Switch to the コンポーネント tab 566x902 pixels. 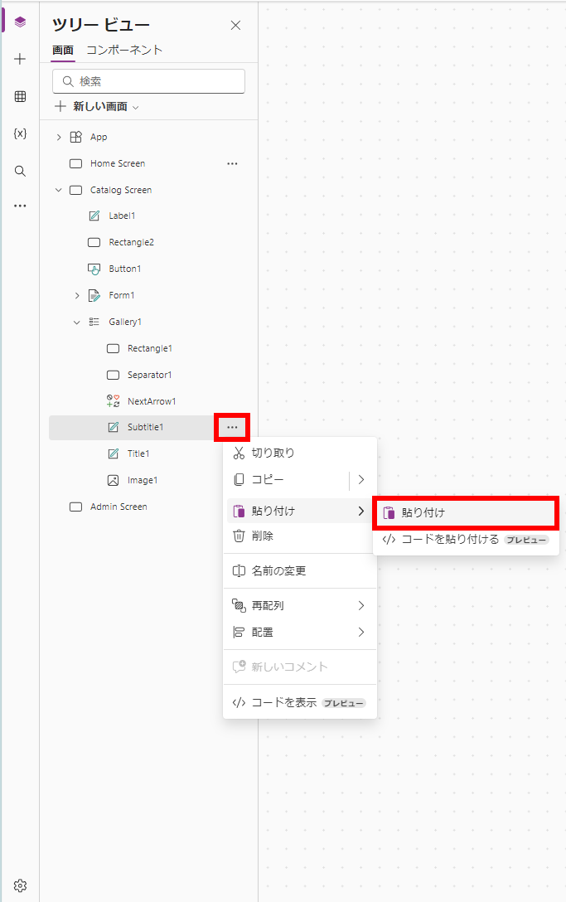click(x=124, y=50)
